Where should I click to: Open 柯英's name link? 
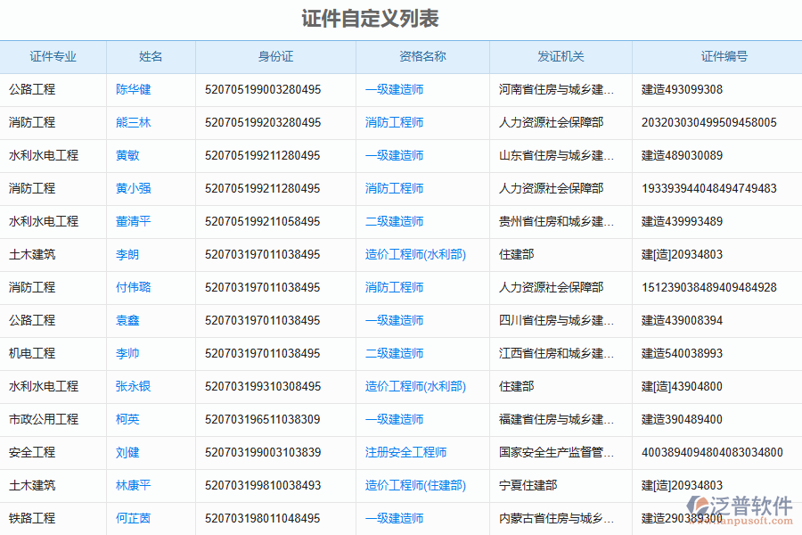[x=127, y=419]
